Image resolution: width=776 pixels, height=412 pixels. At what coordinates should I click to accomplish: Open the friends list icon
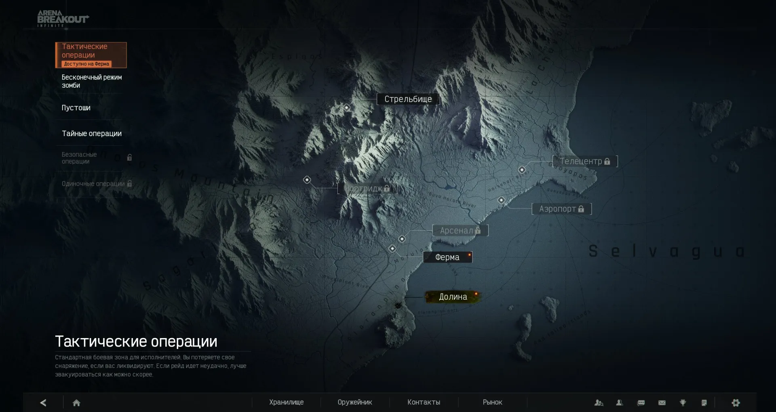pos(619,403)
